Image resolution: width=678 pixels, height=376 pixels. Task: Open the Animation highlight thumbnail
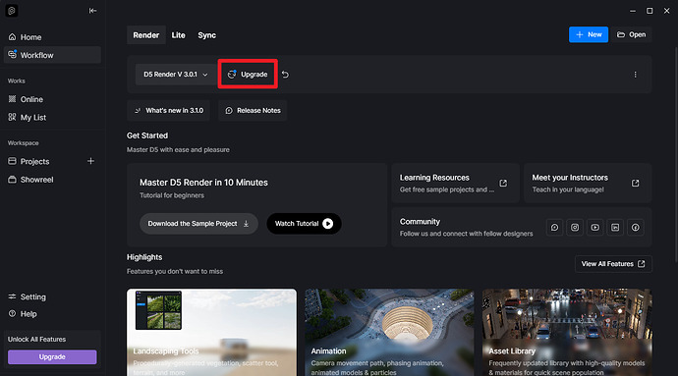(x=389, y=332)
